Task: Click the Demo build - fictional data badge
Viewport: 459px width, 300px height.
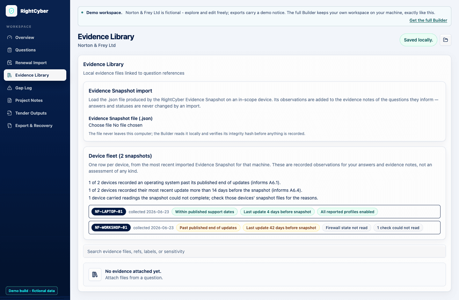Action: coord(32,291)
